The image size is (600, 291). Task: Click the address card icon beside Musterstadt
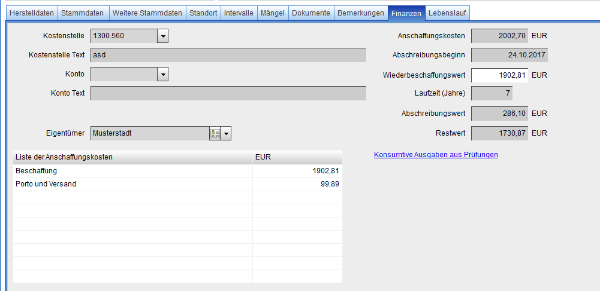point(215,133)
